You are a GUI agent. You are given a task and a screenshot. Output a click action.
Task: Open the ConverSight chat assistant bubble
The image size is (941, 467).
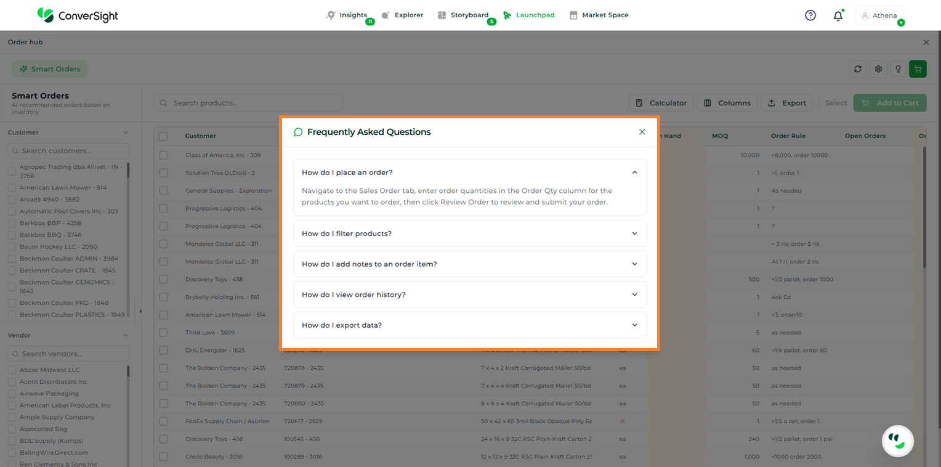pos(897,441)
